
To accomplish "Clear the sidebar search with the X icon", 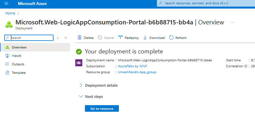I will click(x=58, y=38).
